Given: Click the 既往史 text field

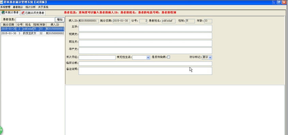Looking at the screenshot, I should [x=145, y=43].
